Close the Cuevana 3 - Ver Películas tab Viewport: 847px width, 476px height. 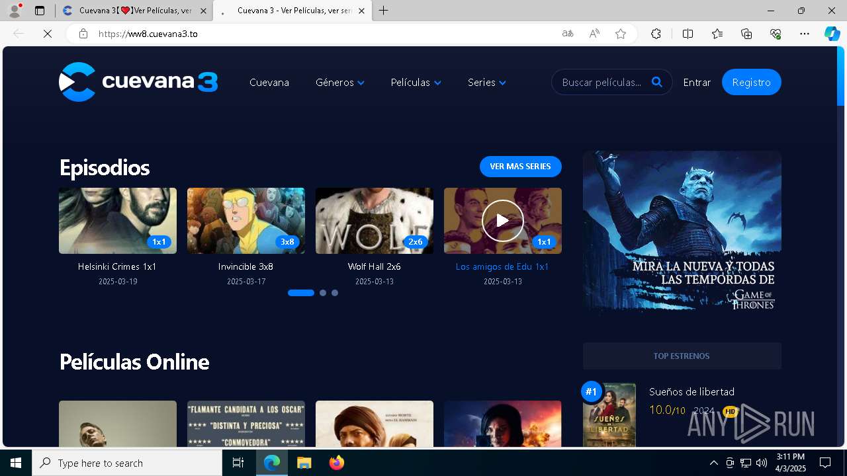tap(361, 11)
